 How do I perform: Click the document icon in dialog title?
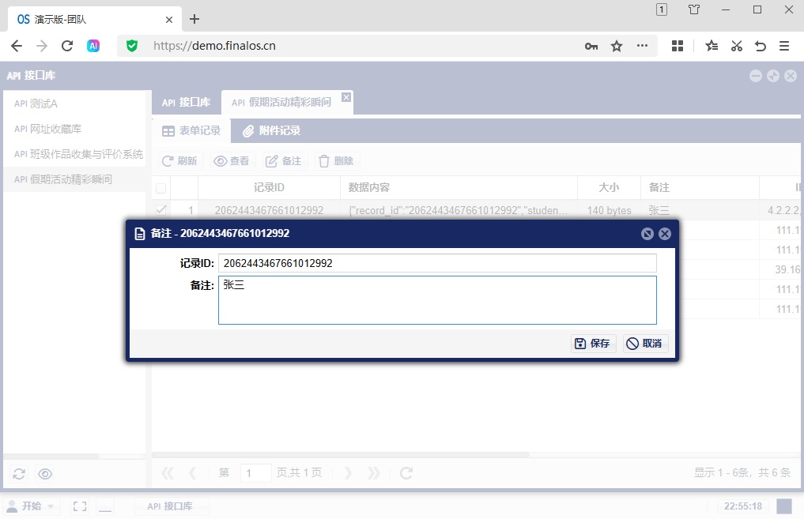tap(139, 234)
